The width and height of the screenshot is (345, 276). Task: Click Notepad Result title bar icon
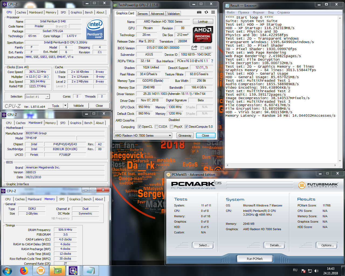click(x=227, y=5)
